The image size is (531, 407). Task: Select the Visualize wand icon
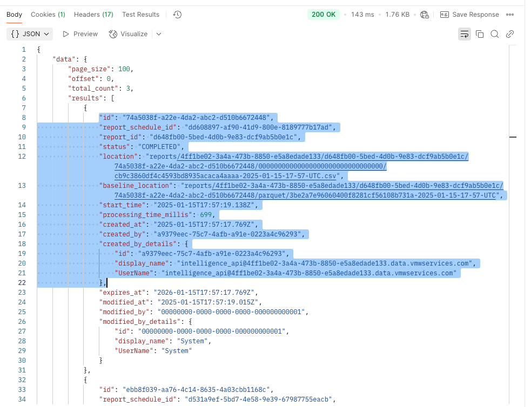pyautogui.click(x=112, y=33)
